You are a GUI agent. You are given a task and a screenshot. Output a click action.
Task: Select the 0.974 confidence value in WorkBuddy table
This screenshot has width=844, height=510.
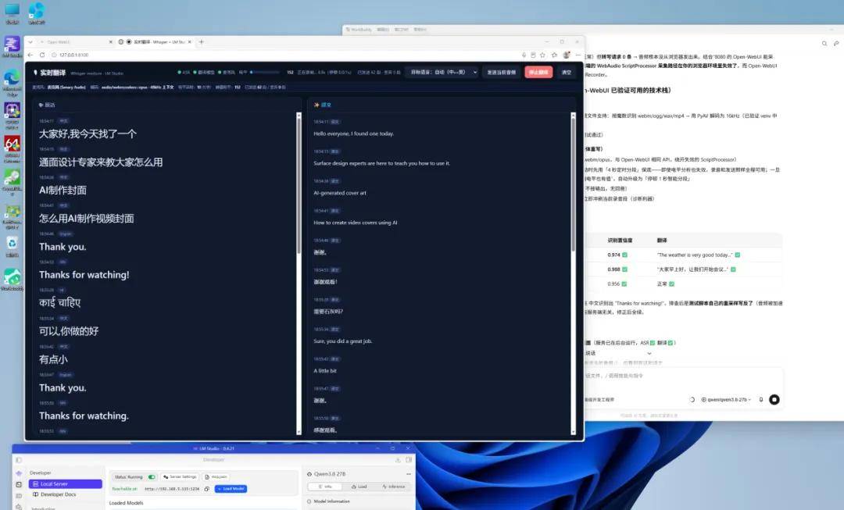[x=613, y=255]
